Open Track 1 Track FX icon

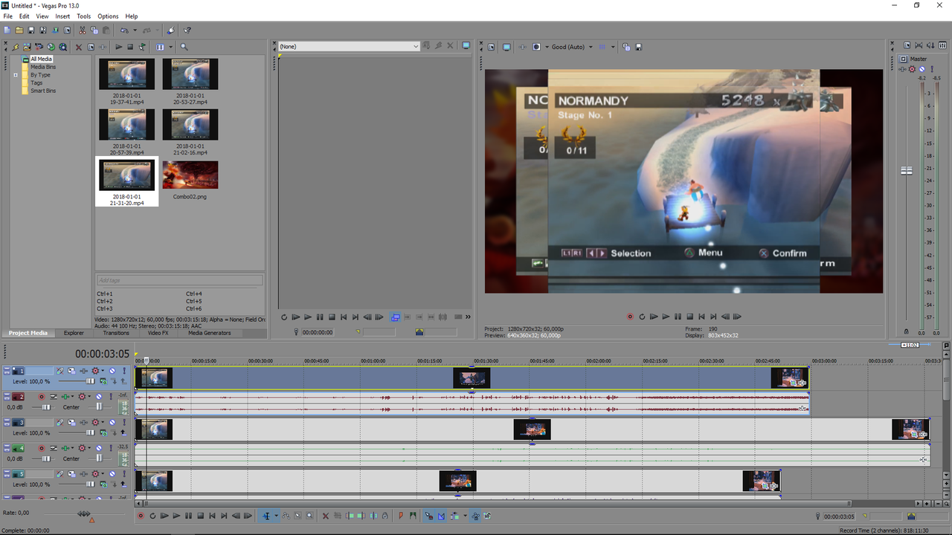[x=84, y=371]
